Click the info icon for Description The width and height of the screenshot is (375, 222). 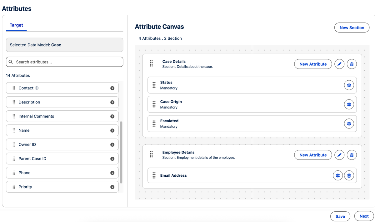[x=112, y=102]
